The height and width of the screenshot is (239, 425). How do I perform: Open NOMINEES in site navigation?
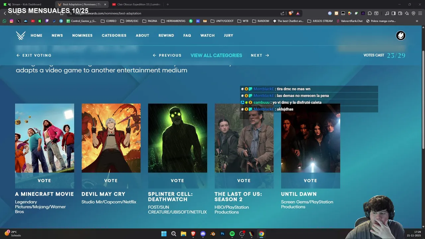tap(82, 36)
